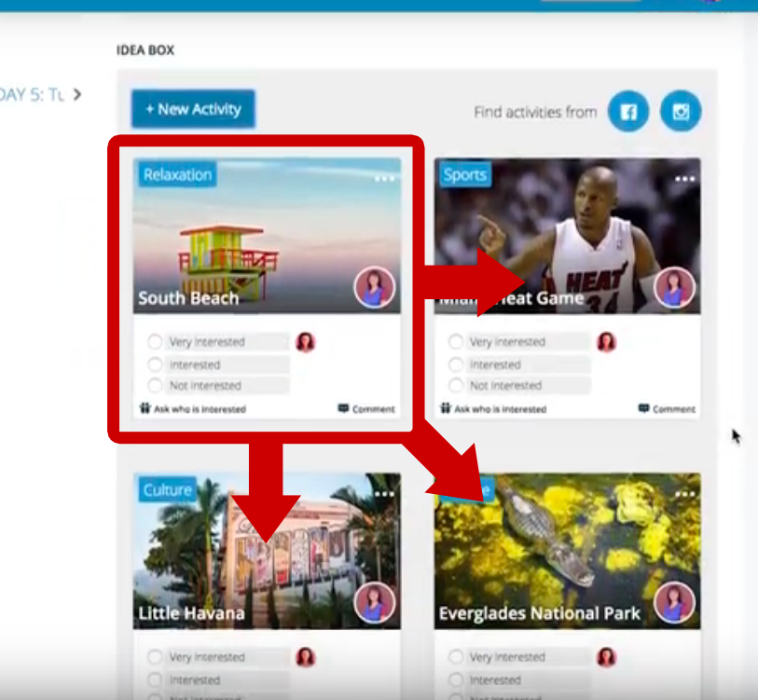The image size is (758, 700).
Task: Open the Little Havana card options menu
Action: click(384, 494)
